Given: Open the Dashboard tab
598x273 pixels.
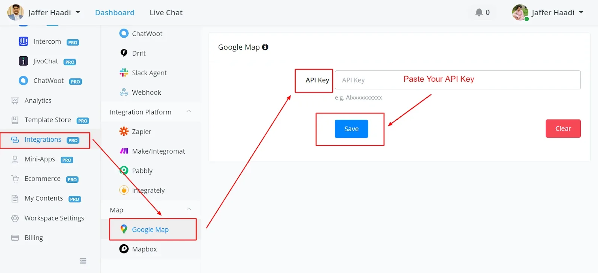Looking at the screenshot, I should (115, 13).
